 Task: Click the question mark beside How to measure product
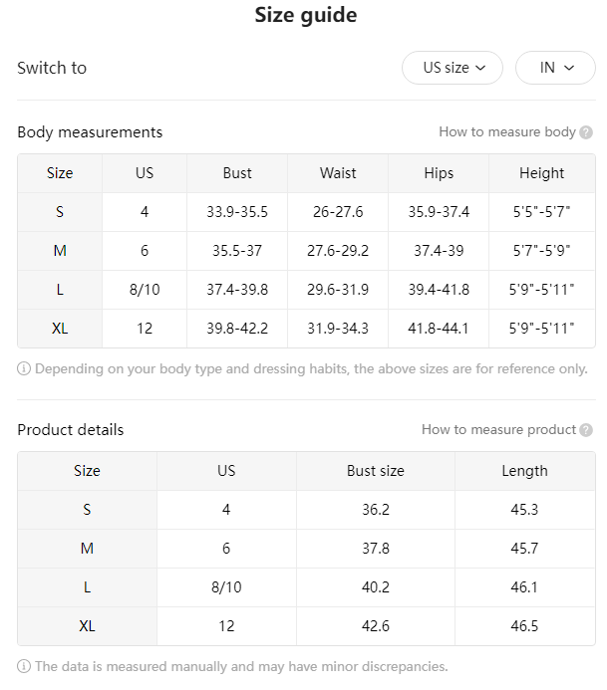(586, 430)
